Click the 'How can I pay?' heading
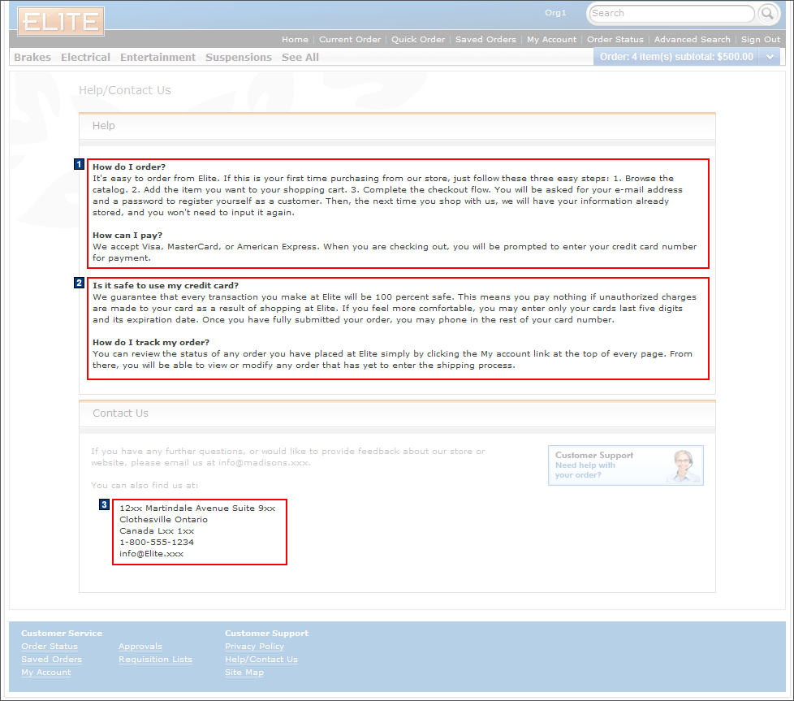 127,236
